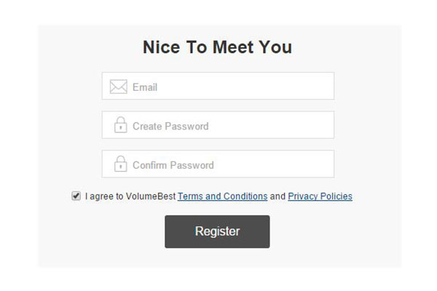This screenshot has height=291, width=437.
Task: Click the padlock icon beside Confirm Password
Action: pos(121,164)
